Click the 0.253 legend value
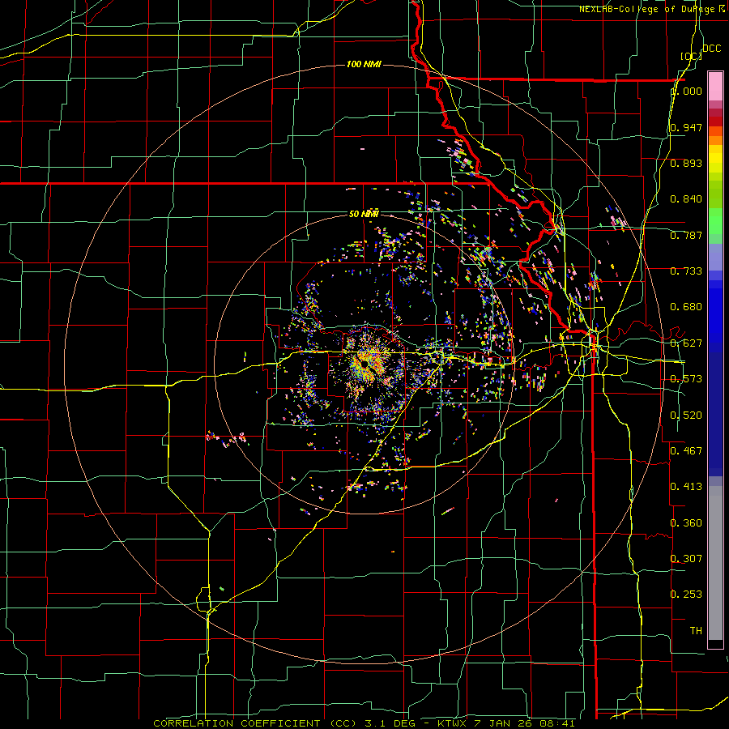 pos(686,595)
